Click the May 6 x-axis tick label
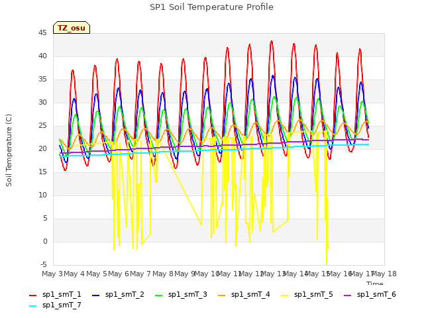The image size is (424, 318). (x=119, y=274)
